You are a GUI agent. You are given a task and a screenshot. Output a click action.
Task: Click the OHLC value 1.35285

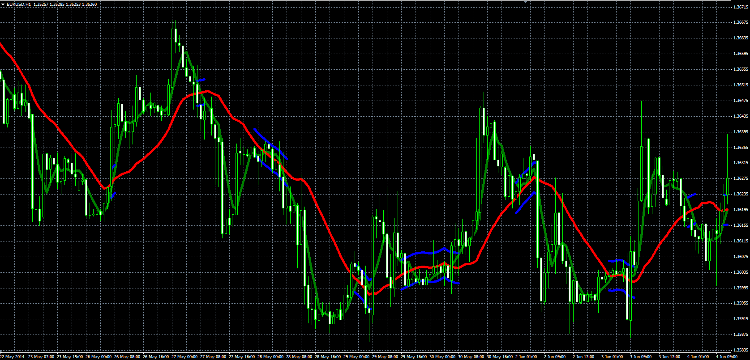(x=57, y=4)
